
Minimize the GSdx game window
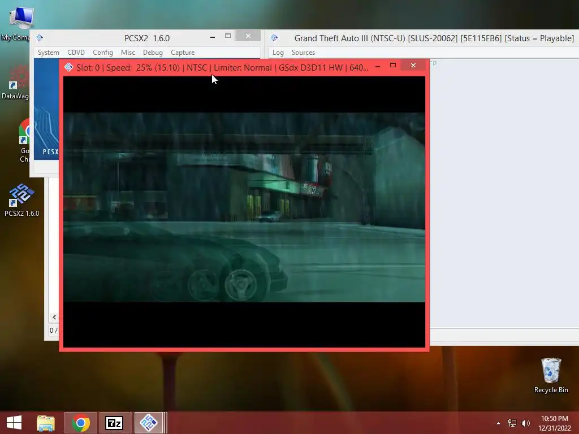click(x=378, y=67)
